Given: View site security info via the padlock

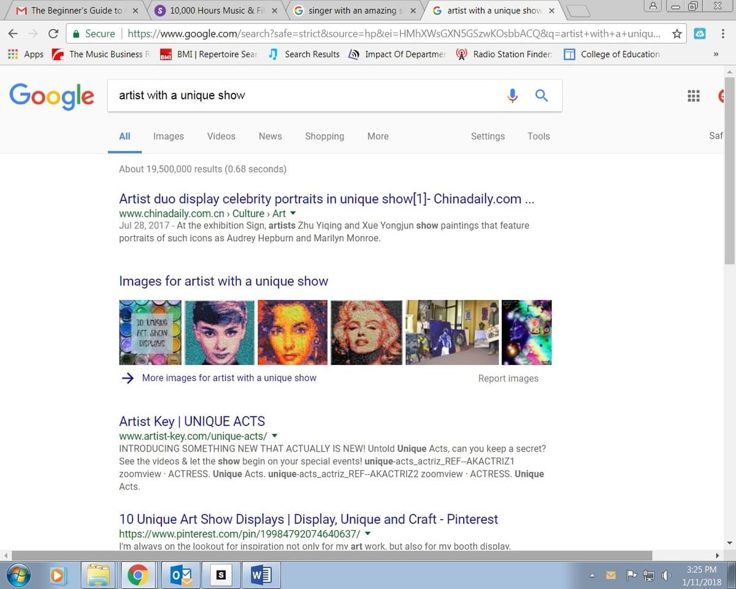Looking at the screenshot, I should (x=75, y=34).
